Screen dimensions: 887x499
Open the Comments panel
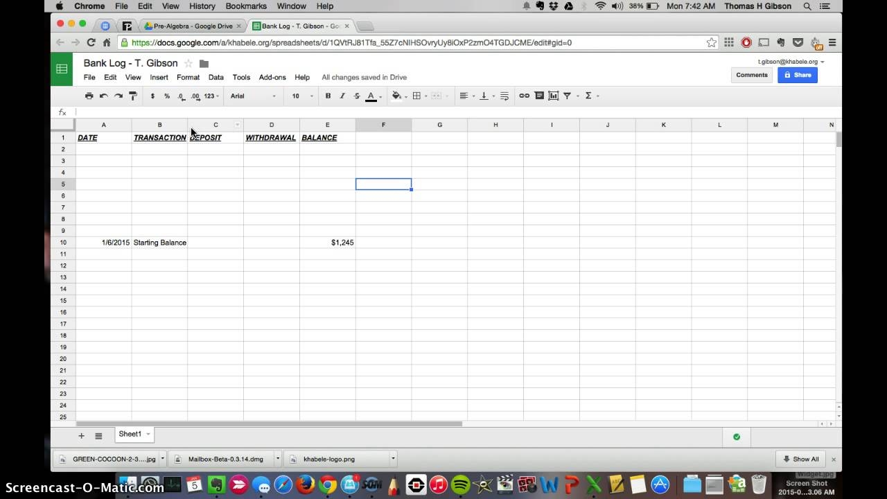click(751, 74)
